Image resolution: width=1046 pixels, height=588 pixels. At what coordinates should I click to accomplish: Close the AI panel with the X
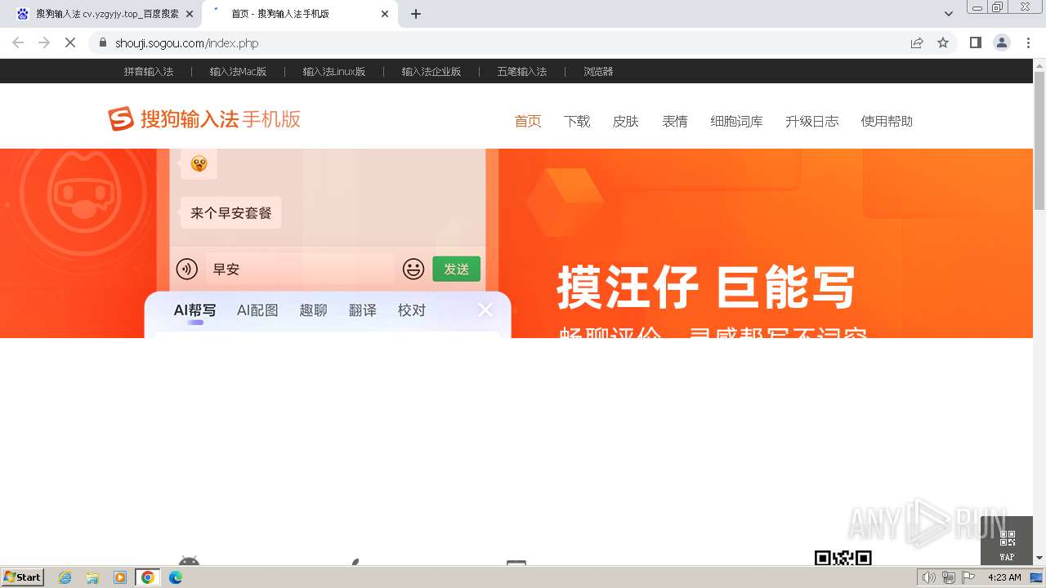coord(485,310)
